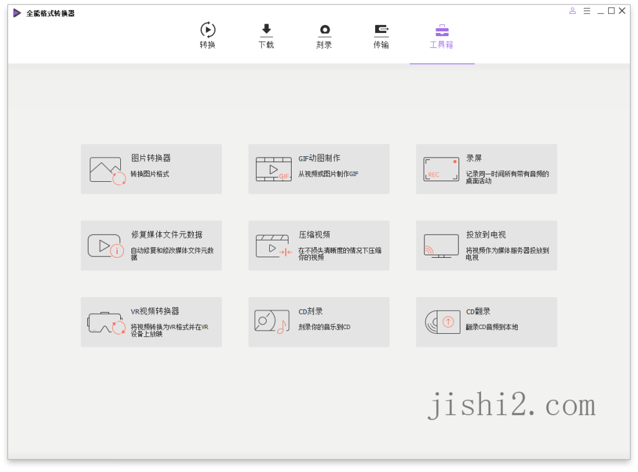Click the 录屏 REC screen icon
638x472 pixels.
[441, 169]
